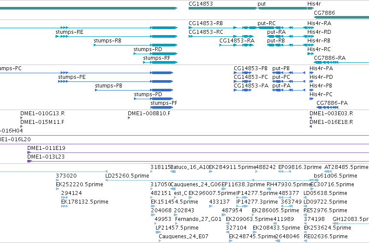This screenshot has height=243, width=369.
Task: Click DME1-010G13.R clone end
Action: [x=42, y=113]
